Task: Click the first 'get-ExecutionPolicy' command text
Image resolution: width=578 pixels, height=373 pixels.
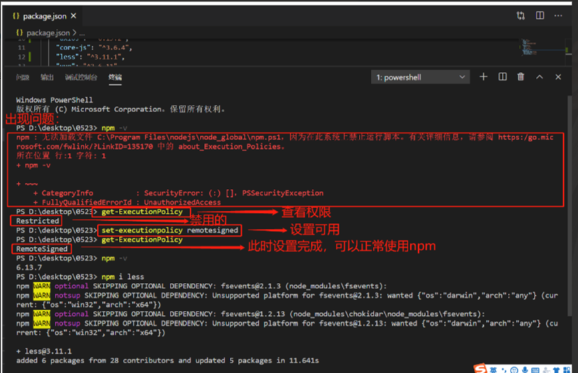Action: click(x=142, y=212)
